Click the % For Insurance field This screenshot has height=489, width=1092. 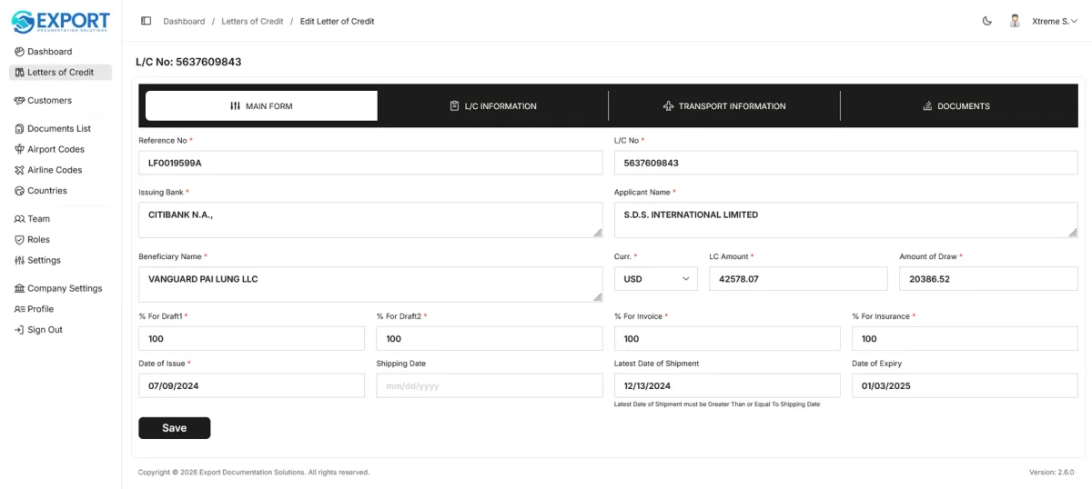965,338
